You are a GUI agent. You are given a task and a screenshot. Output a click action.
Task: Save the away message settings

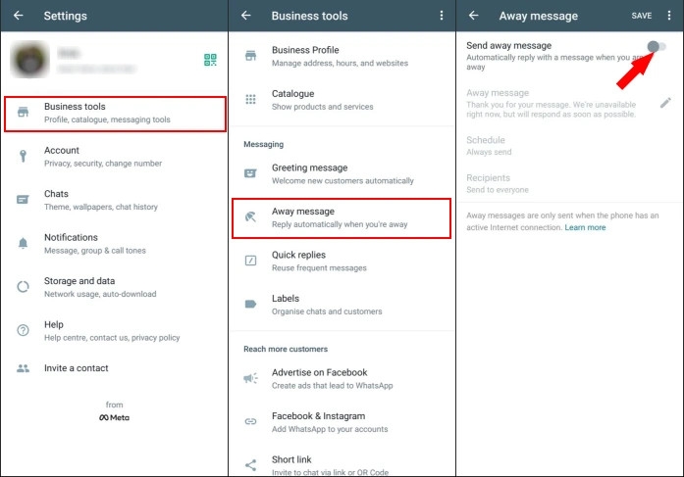(642, 16)
